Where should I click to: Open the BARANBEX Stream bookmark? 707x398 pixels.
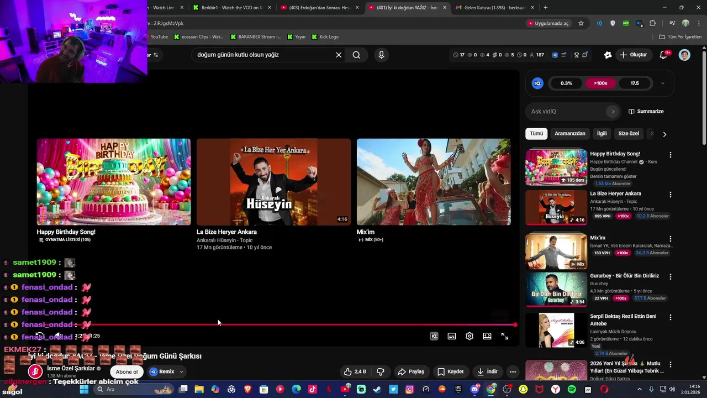pos(256,37)
